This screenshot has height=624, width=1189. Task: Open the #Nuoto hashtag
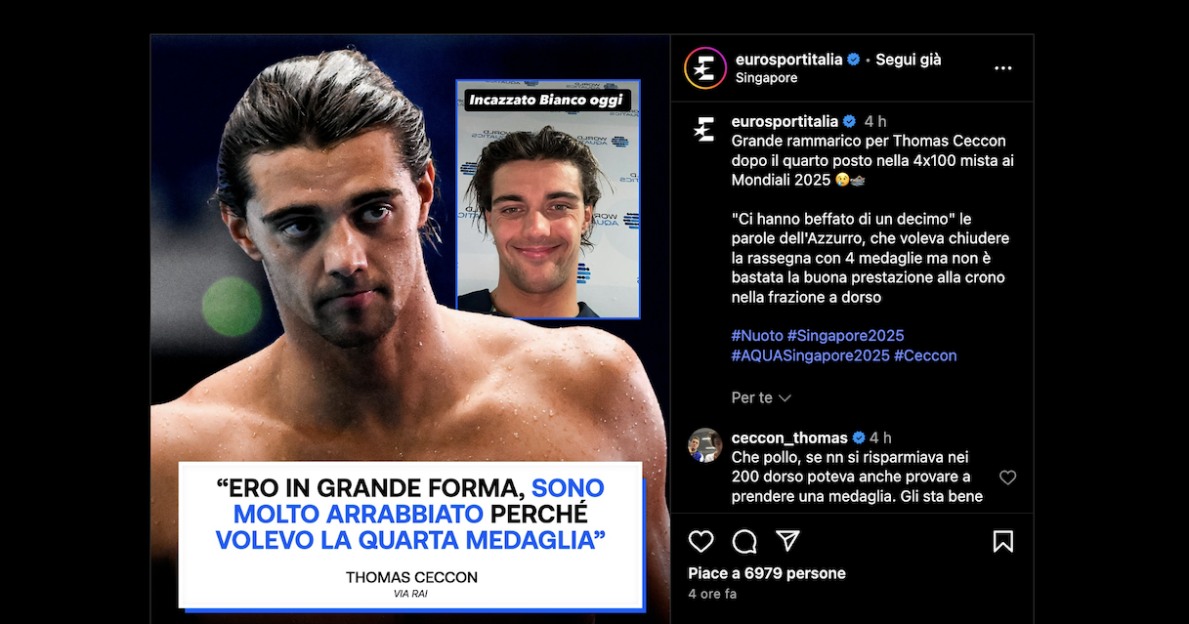click(757, 336)
